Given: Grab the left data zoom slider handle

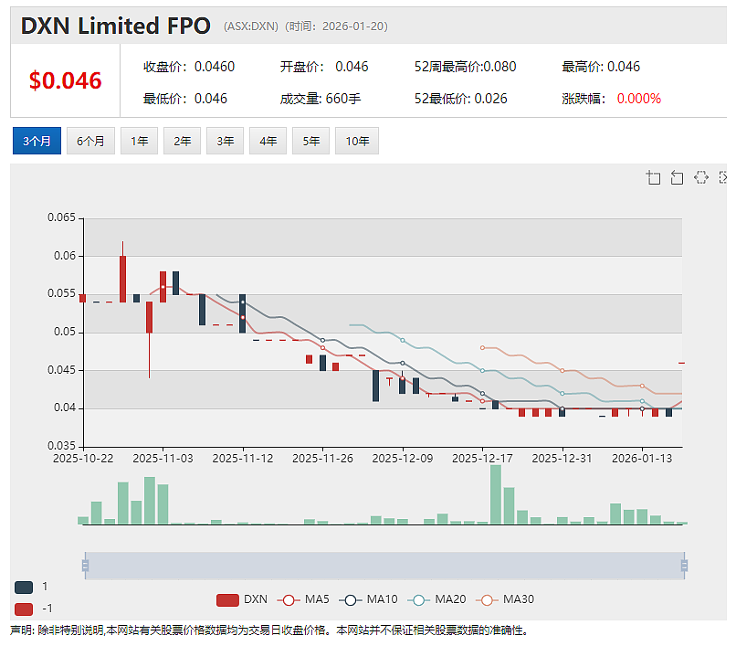Looking at the screenshot, I should 85,566.
